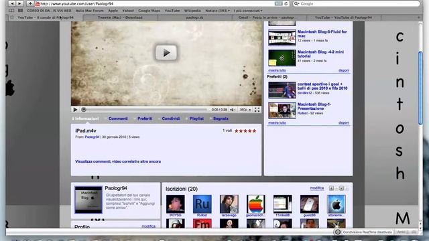Switch to the Tweetie (Mac) - Download tab
Screen dimensions: 429x241
pyautogui.click(x=120, y=17)
